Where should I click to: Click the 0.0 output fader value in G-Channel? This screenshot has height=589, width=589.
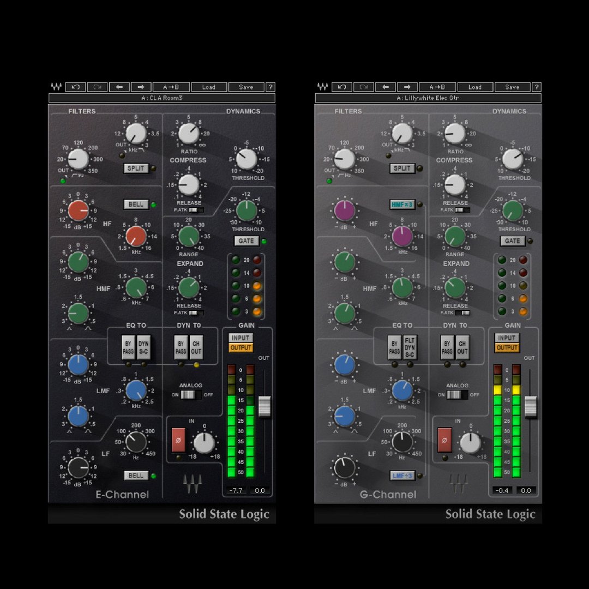526,491
